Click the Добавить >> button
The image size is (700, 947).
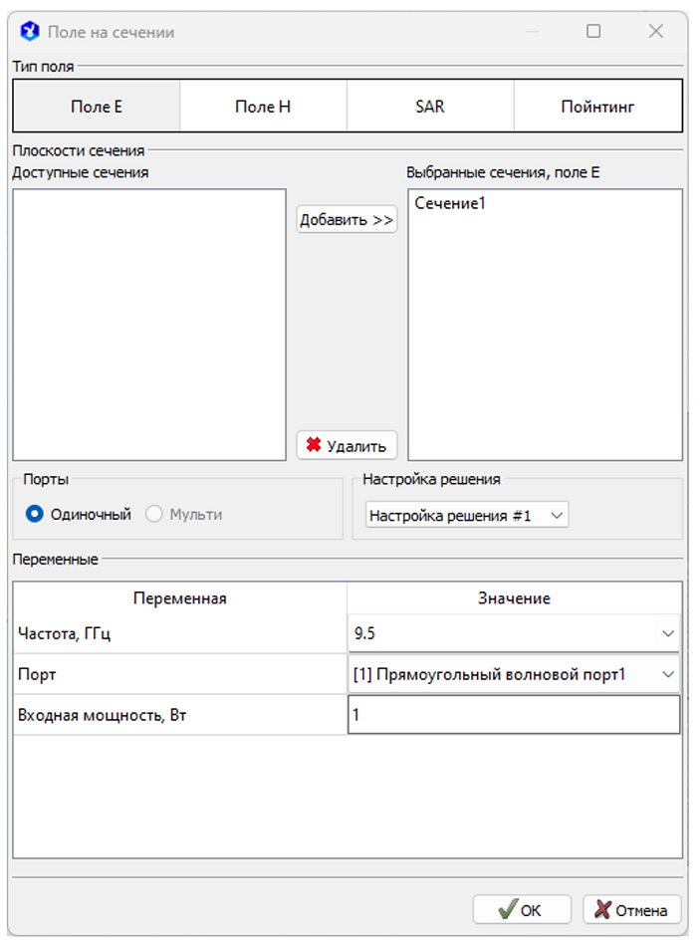[x=347, y=220]
